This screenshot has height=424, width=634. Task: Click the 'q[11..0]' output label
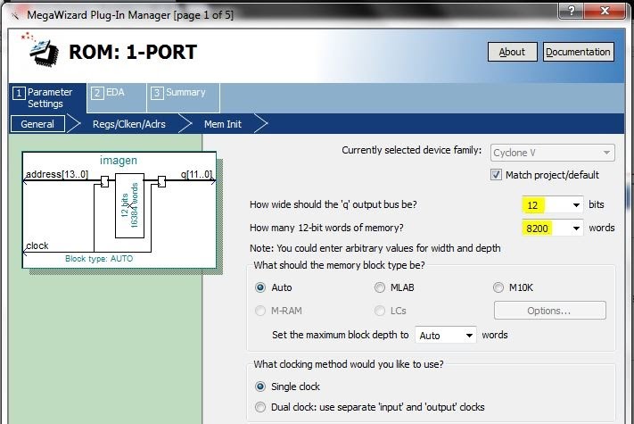[196, 174]
